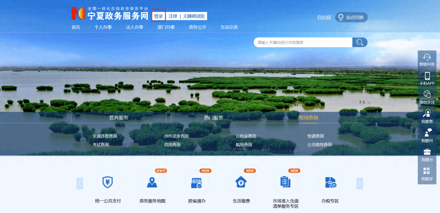
Task: Select the 营商服务 tab
Action: (119, 118)
